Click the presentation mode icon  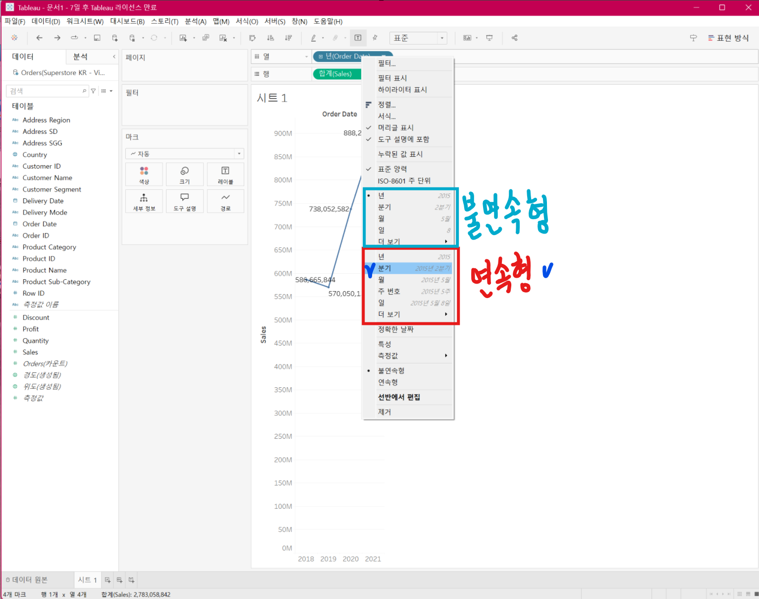click(489, 38)
